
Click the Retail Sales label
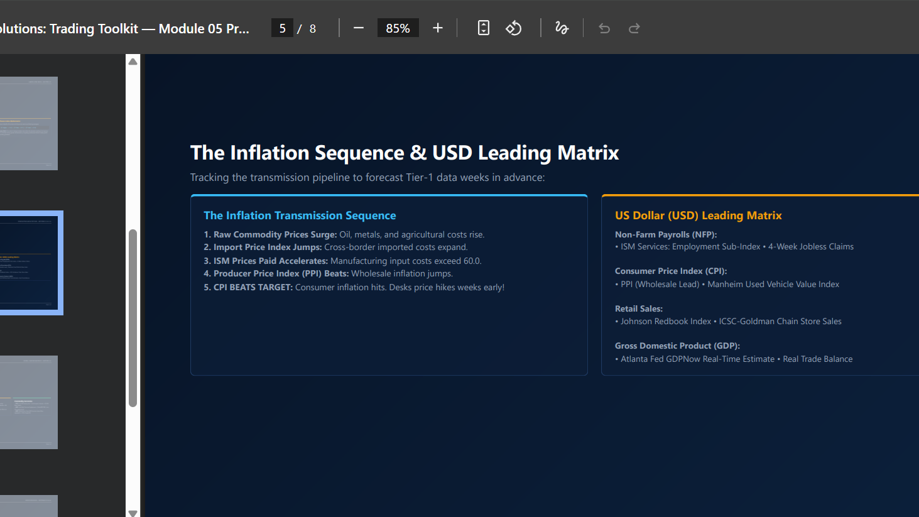639,308
